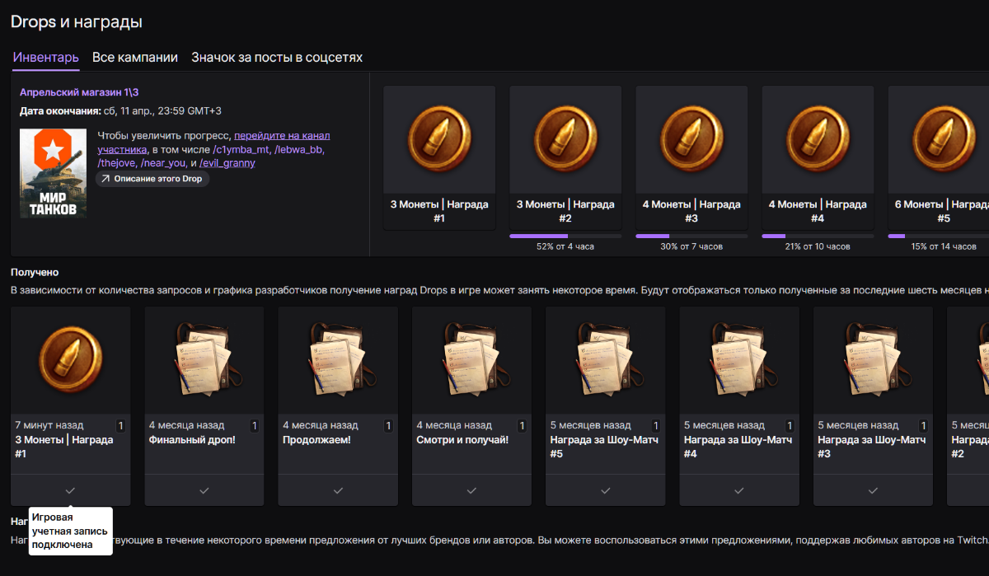Click the Продолжаем! documents icon

point(338,359)
